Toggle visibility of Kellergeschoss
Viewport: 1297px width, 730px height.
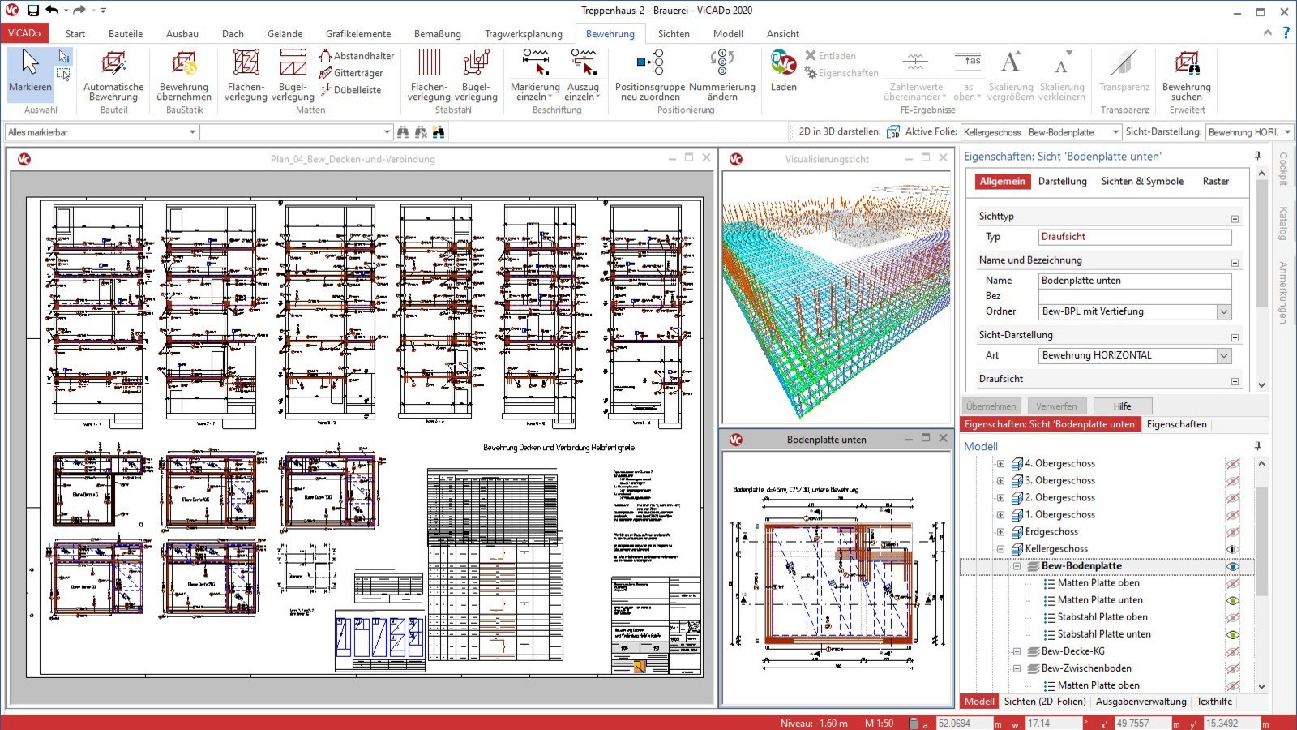click(x=1233, y=549)
